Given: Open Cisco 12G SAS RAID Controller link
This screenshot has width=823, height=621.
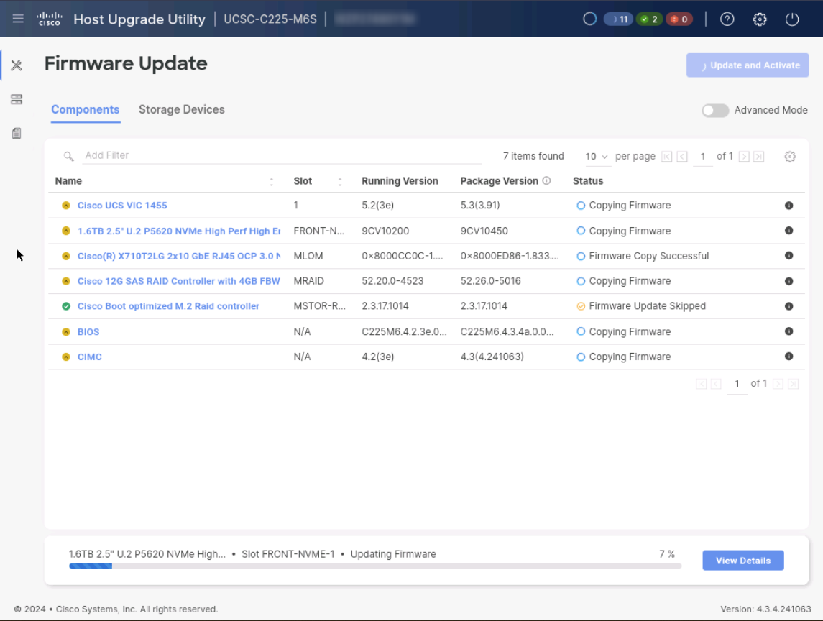Looking at the screenshot, I should click(x=179, y=281).
